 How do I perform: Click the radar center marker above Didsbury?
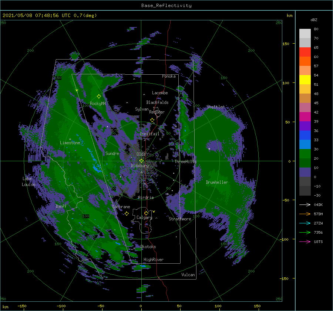[x=141, y=161]
